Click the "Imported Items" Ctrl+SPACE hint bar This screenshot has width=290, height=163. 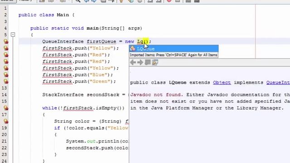tap(174, 55)
